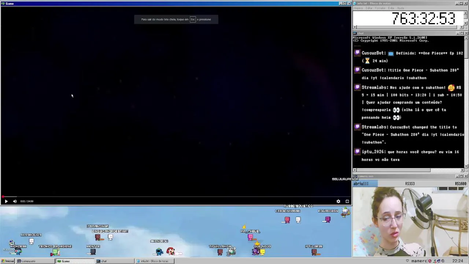This screenshot has height=264, width=469.
Task: Click the hourglass emoji before '24 min'
Action: [x=367, y=61]
